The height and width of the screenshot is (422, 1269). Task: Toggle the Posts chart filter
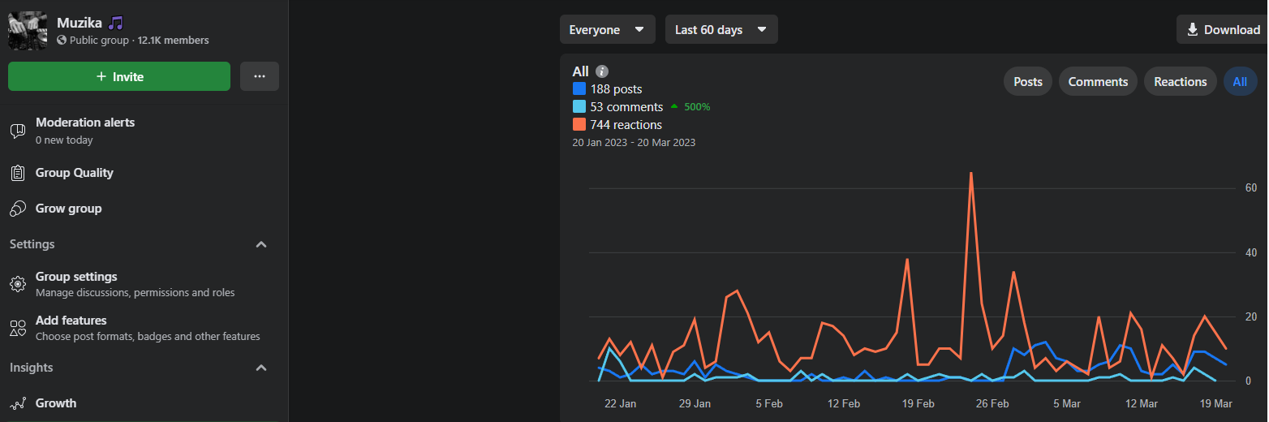(1028, 82)
